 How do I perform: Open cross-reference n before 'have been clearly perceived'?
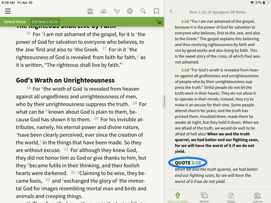(x=17, y=133)
